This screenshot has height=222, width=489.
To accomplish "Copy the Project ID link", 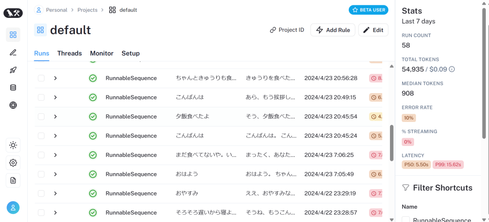I will (287, 30).
